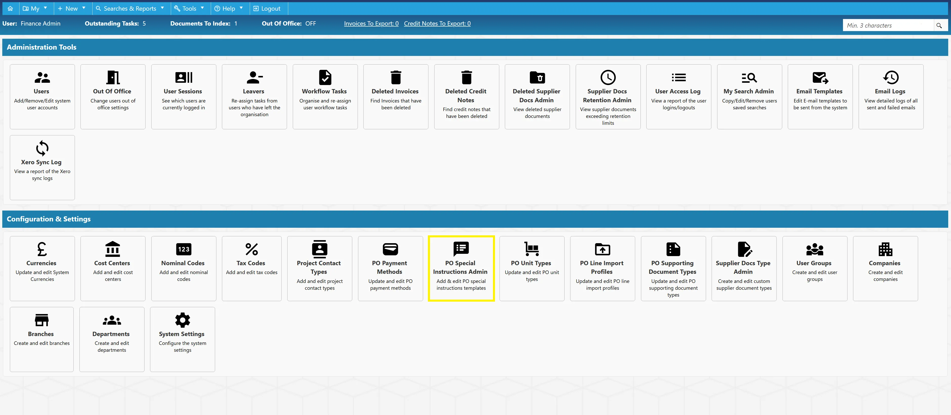
Task: Open the Currencies pound sign icon
Action: pyautogui.click(x=42, y=249)
